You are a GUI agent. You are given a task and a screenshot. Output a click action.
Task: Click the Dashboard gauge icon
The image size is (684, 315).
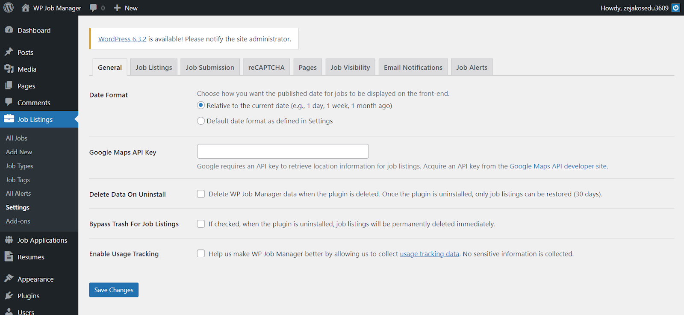(x=9, y=30)
